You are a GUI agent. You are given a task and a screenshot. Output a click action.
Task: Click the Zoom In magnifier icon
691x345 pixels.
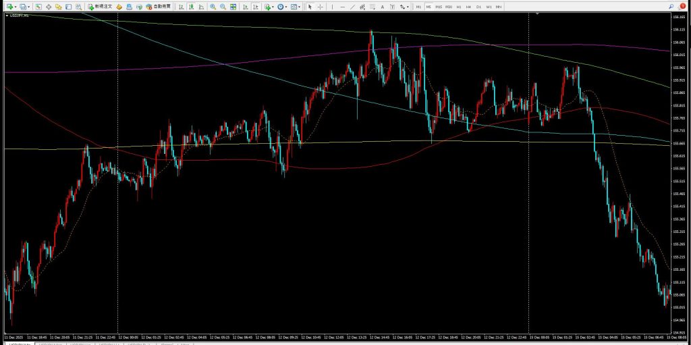click(213, 7)
